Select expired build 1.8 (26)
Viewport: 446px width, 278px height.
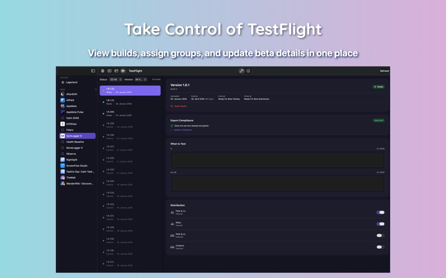tap(130, 160)
